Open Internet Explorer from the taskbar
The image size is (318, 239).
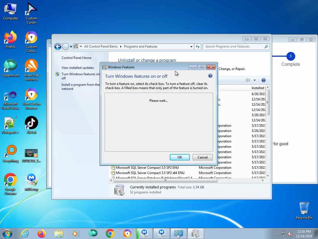(25, 233)
